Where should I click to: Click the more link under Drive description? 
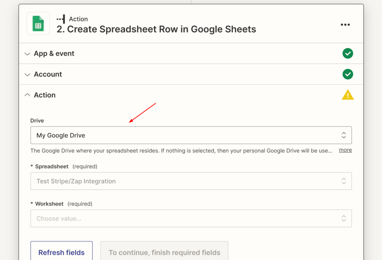345,150
